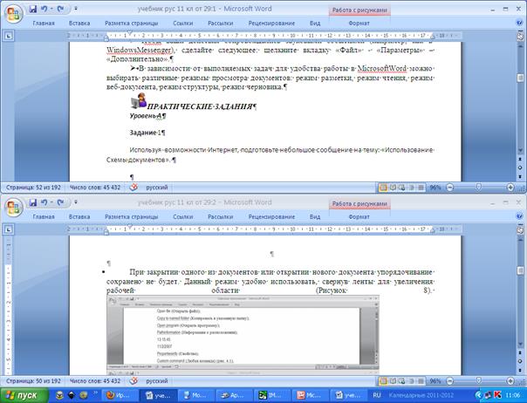Click word count in bottom window status bar

pos(95,381)
